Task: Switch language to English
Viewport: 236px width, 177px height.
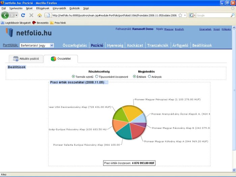Action: [x=179, y=29]
